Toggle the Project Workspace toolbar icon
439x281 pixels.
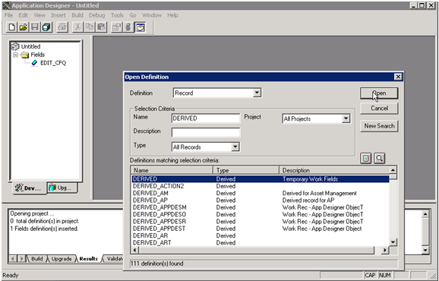tap(140, 27)
